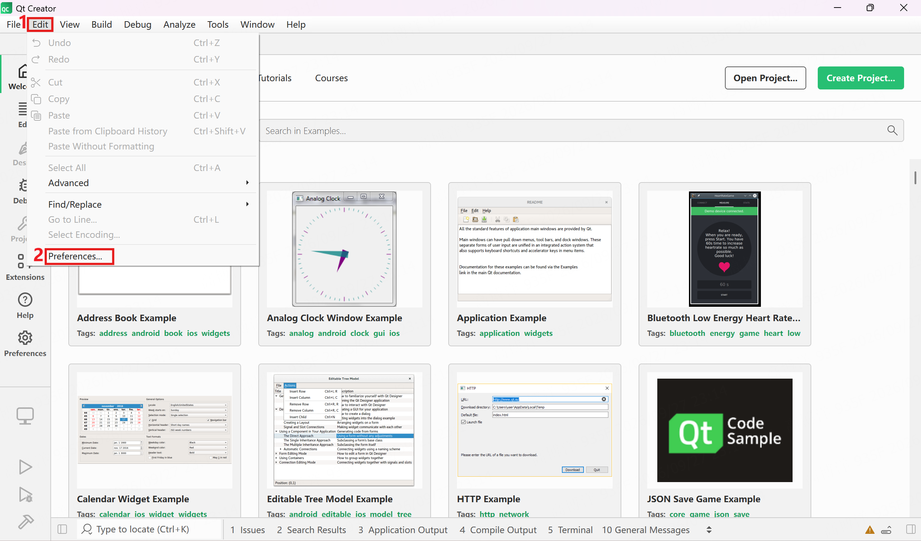Open the View menu
Image resolution: width=921 pixels, height=541 pixels.
[x=70, y=24]
